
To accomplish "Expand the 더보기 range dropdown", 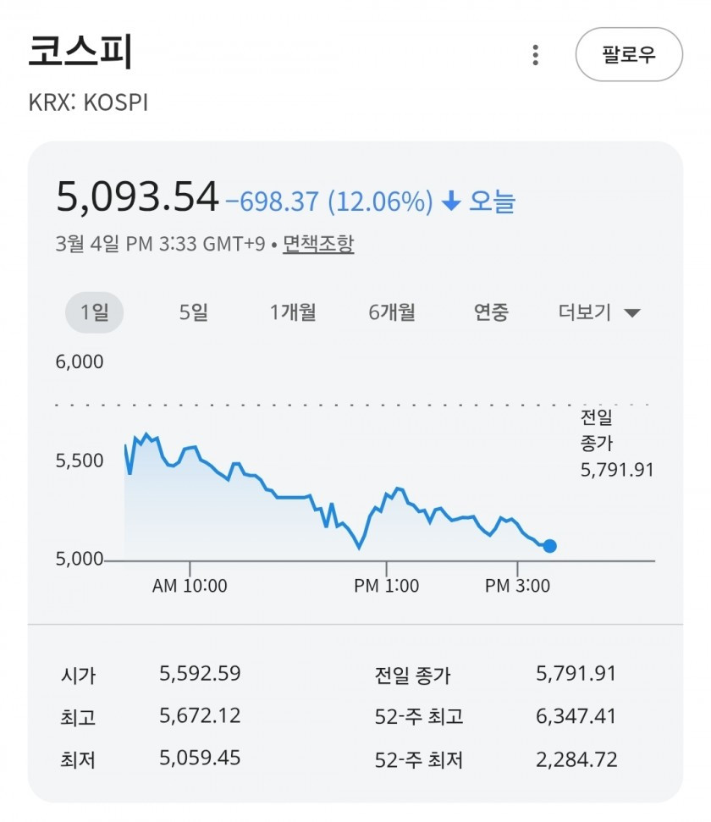I will coord(599,312).
